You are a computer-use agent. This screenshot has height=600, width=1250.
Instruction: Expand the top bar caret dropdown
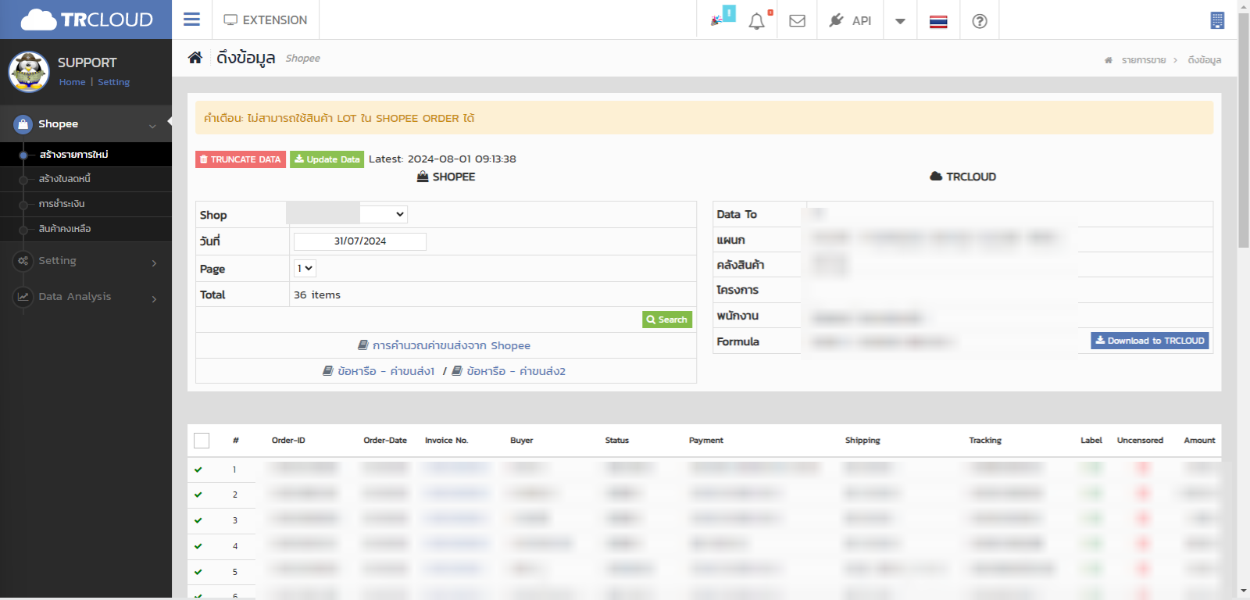900,21
